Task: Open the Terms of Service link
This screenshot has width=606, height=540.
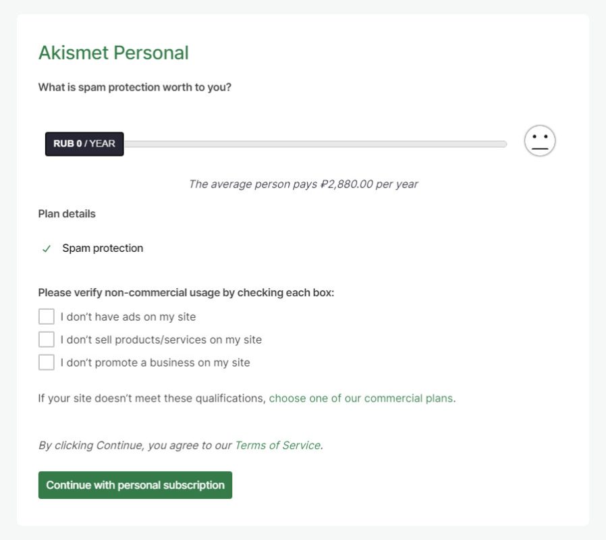Action: tap(277, 446)
